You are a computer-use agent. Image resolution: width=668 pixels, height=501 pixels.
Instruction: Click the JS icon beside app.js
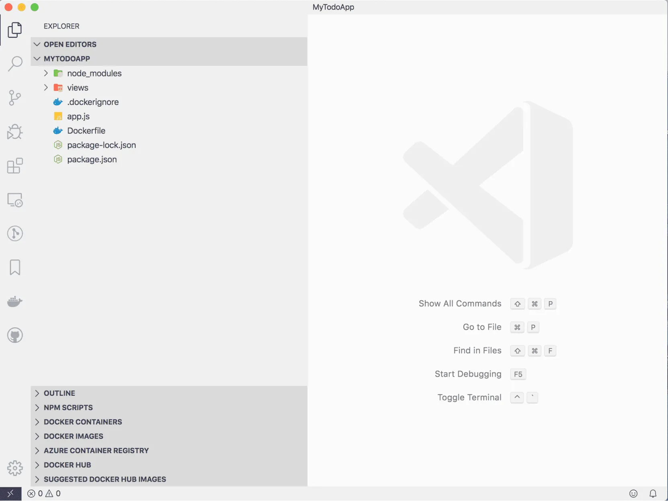tap(58, 117)
